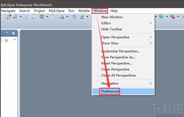The width and height of the screenshot is (184, 117).
Task: Click the mobile device run toolbar icon
Action: click(x=34, y=16)
